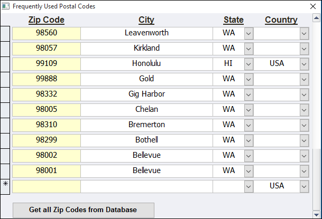Click the State column header

pyautogui.click(x=233, y=20)
